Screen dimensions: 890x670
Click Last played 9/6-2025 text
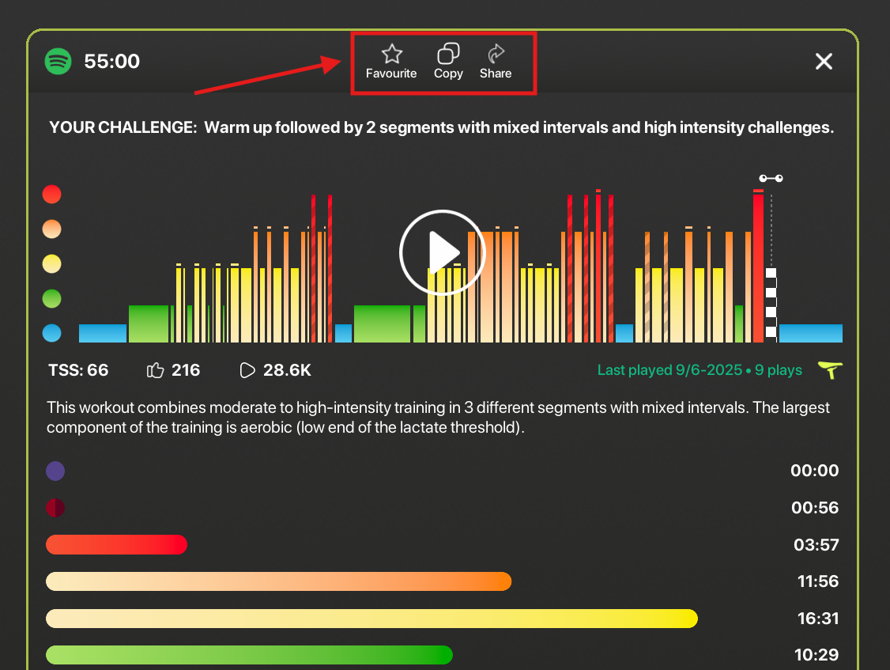(669, 370)
